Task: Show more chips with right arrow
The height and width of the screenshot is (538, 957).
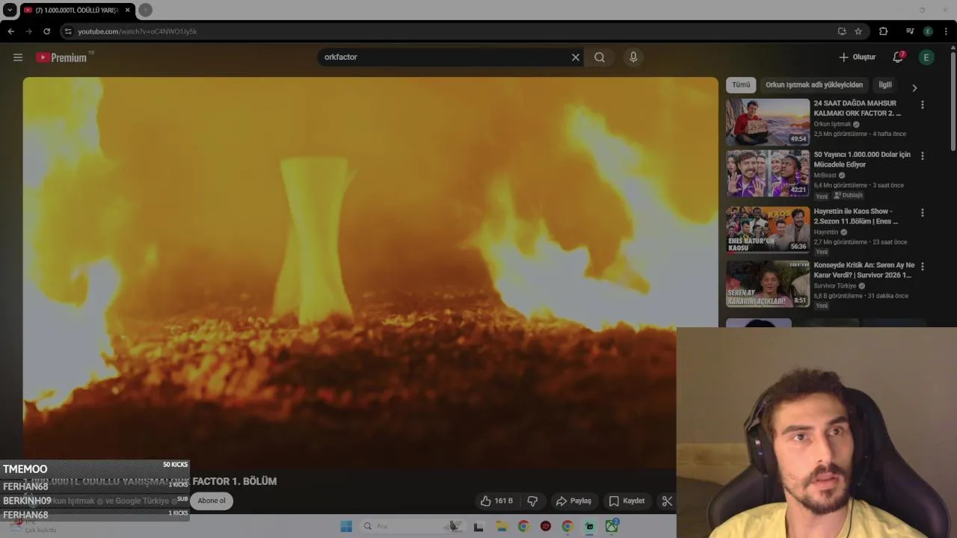Action: point(914,88)
